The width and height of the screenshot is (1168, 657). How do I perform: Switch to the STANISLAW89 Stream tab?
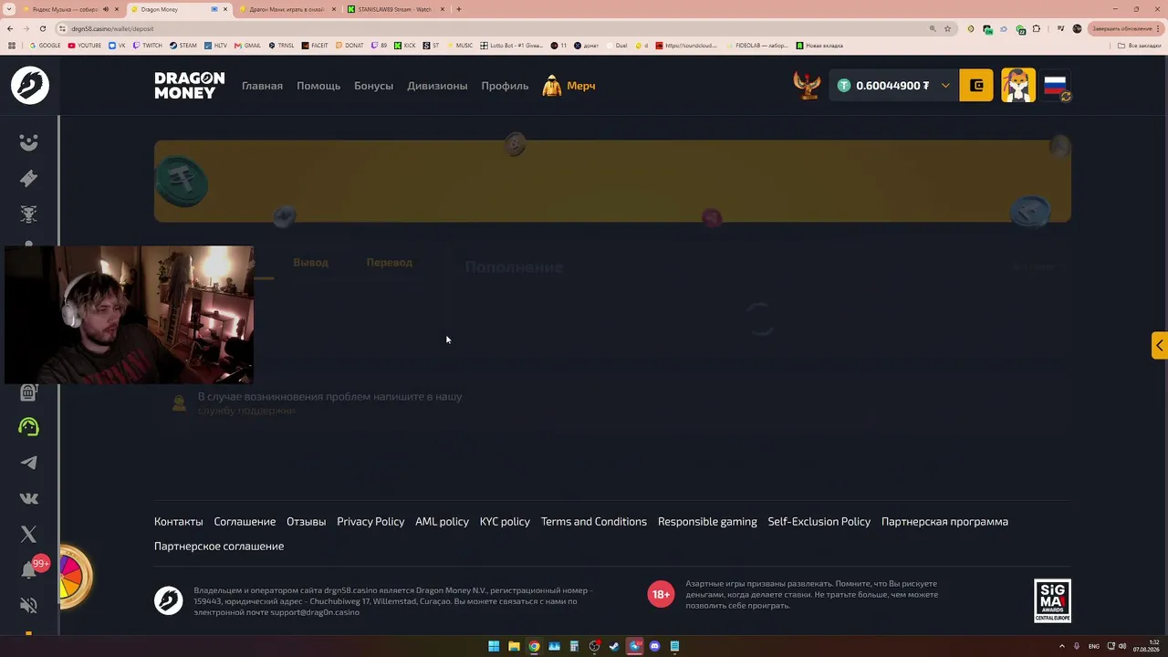click(396, 9)
